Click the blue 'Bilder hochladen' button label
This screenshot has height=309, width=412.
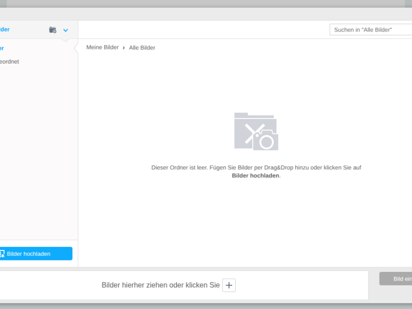tap(28, 254)
